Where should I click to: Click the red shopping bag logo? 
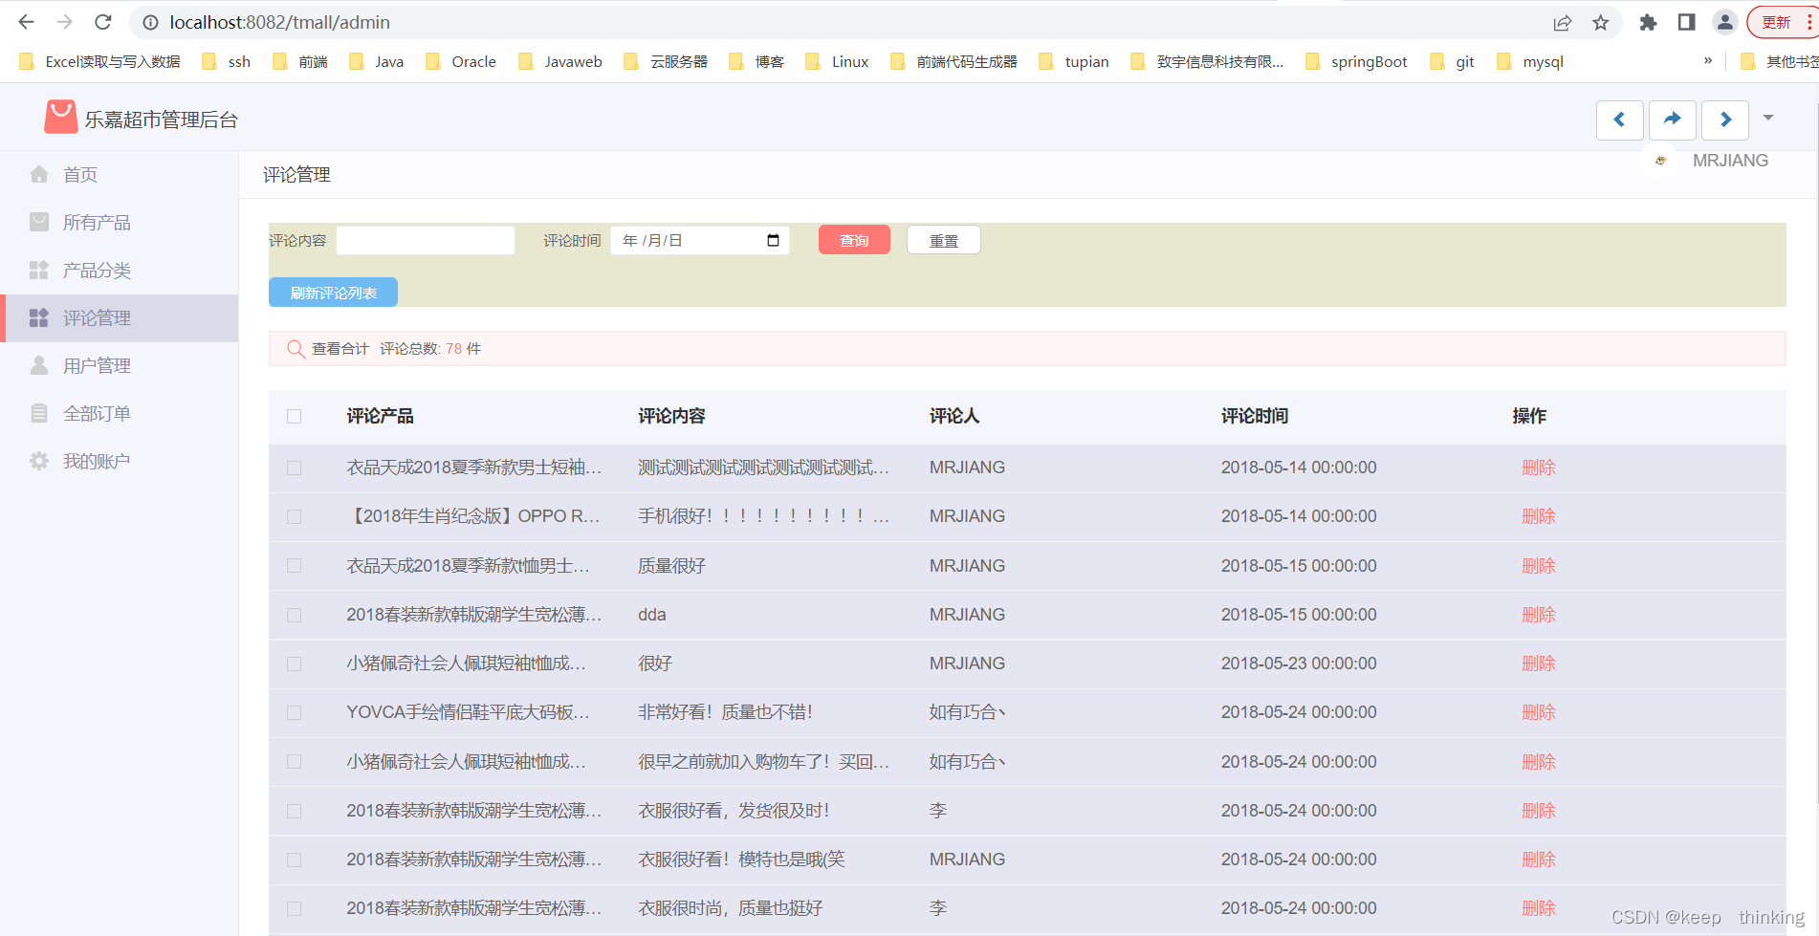(x=60, y=117)
